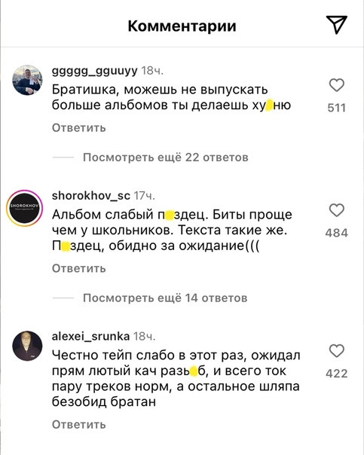
Task: Like the comment by alexei_srunka
Action: pos(337,351)
